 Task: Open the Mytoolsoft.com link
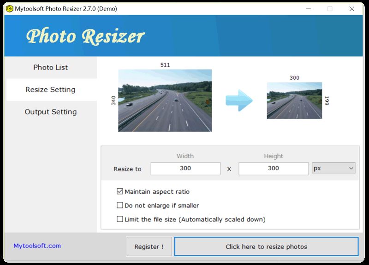[x=37, y=246]
